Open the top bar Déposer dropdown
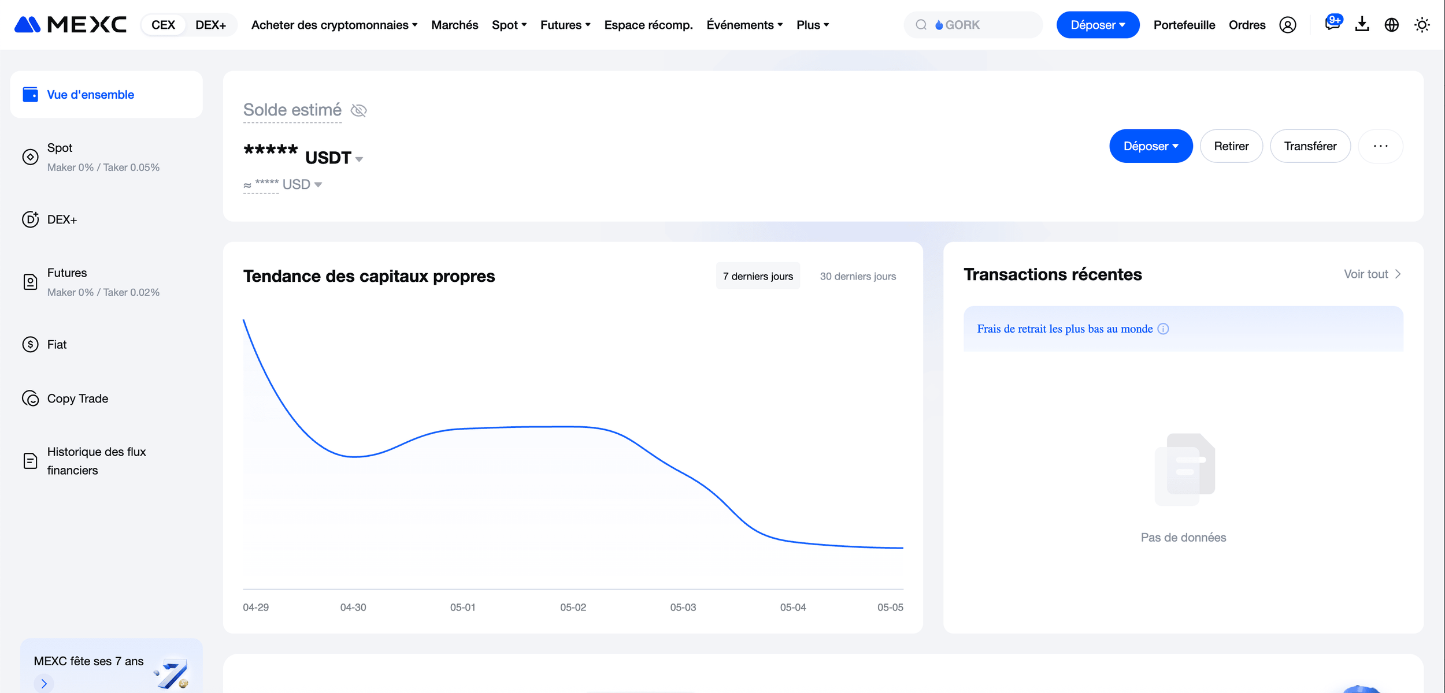Viewport: 1445px width, 693px height. point(1098,25)
